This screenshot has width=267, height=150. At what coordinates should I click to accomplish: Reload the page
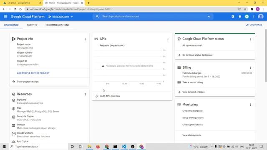(15, 9)
